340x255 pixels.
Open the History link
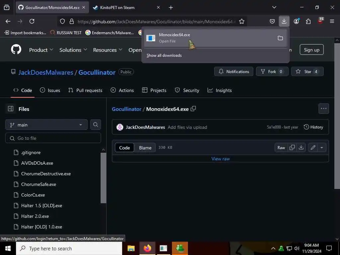tap(313, 127)
